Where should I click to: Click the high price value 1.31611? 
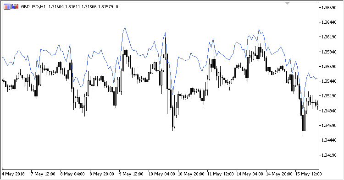pyautogui.click(x=72, y=7)
